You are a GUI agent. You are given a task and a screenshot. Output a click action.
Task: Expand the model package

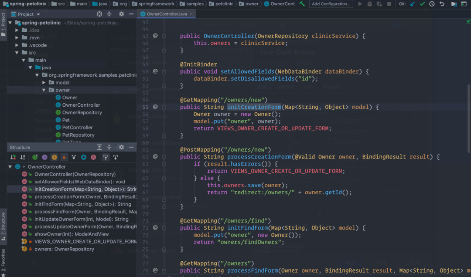click(x=44, y=82)
